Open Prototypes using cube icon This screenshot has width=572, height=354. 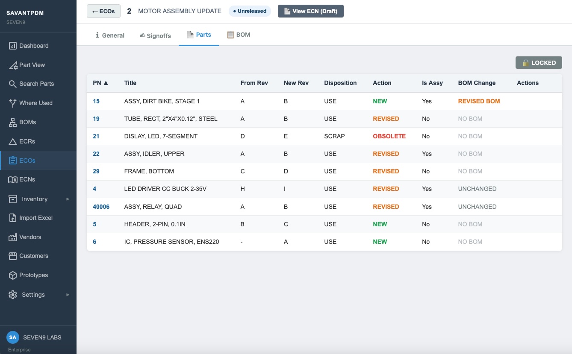pos(13,275)
